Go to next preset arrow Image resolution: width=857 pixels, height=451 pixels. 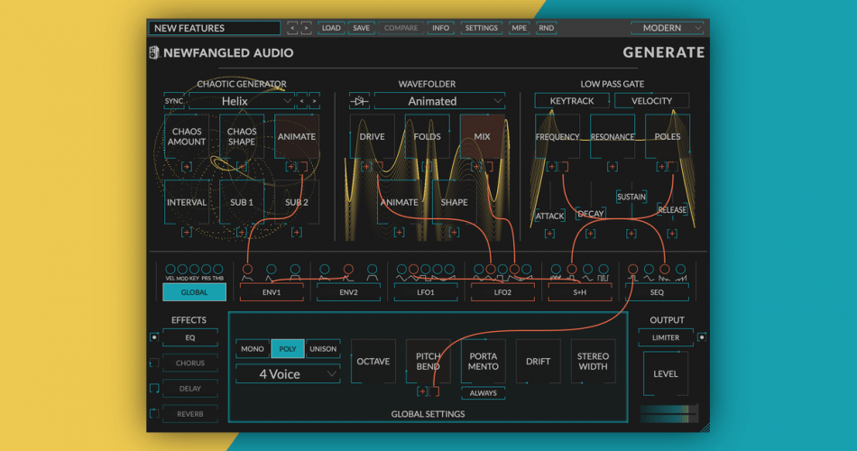point(306,28)
